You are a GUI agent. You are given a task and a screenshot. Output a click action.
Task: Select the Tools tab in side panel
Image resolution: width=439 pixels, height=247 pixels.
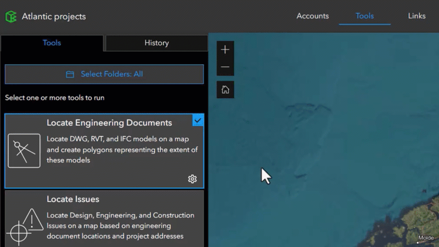pos(52,43)
